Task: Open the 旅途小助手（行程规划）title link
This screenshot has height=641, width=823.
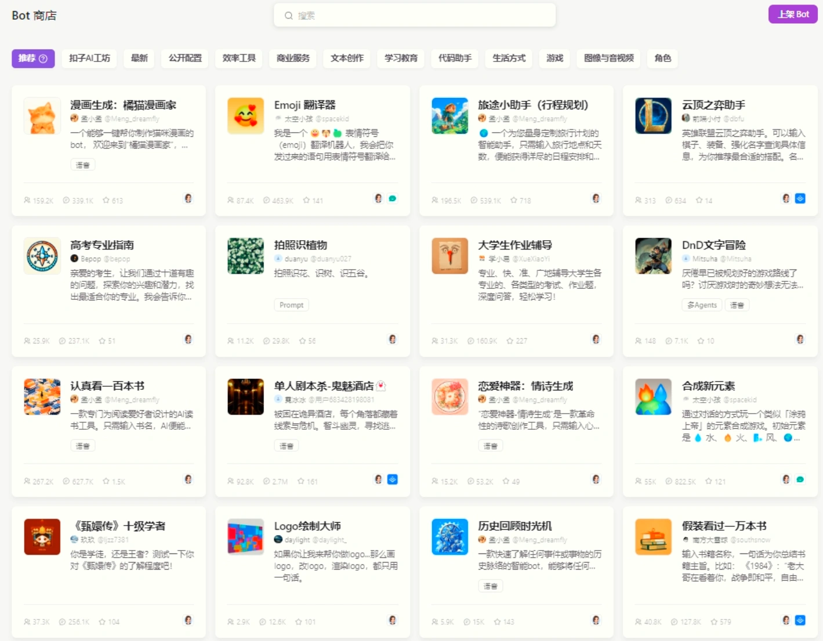Action: coord(533,105)
